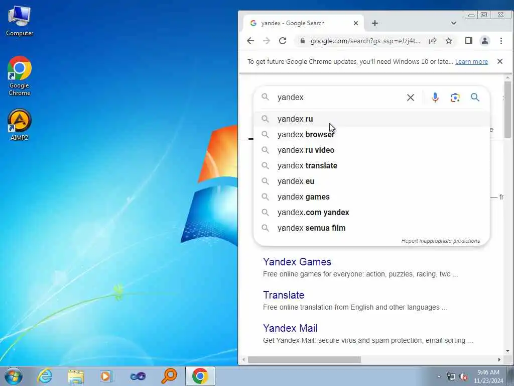Screen dimensions: 514x386
Task: Open Windows Explorer from the taskbar
Action: point(76,376)
